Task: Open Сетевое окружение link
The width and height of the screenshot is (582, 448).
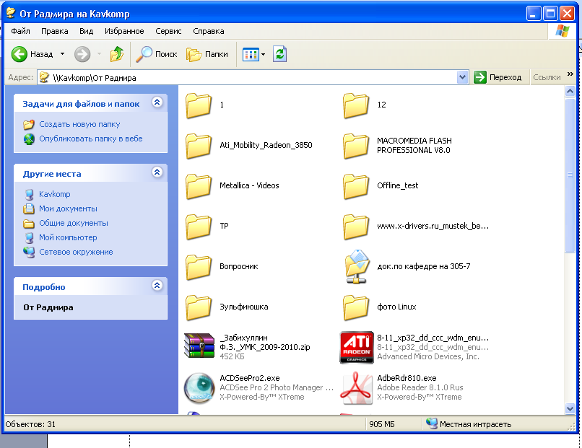Action: click(x=76, y=252)
